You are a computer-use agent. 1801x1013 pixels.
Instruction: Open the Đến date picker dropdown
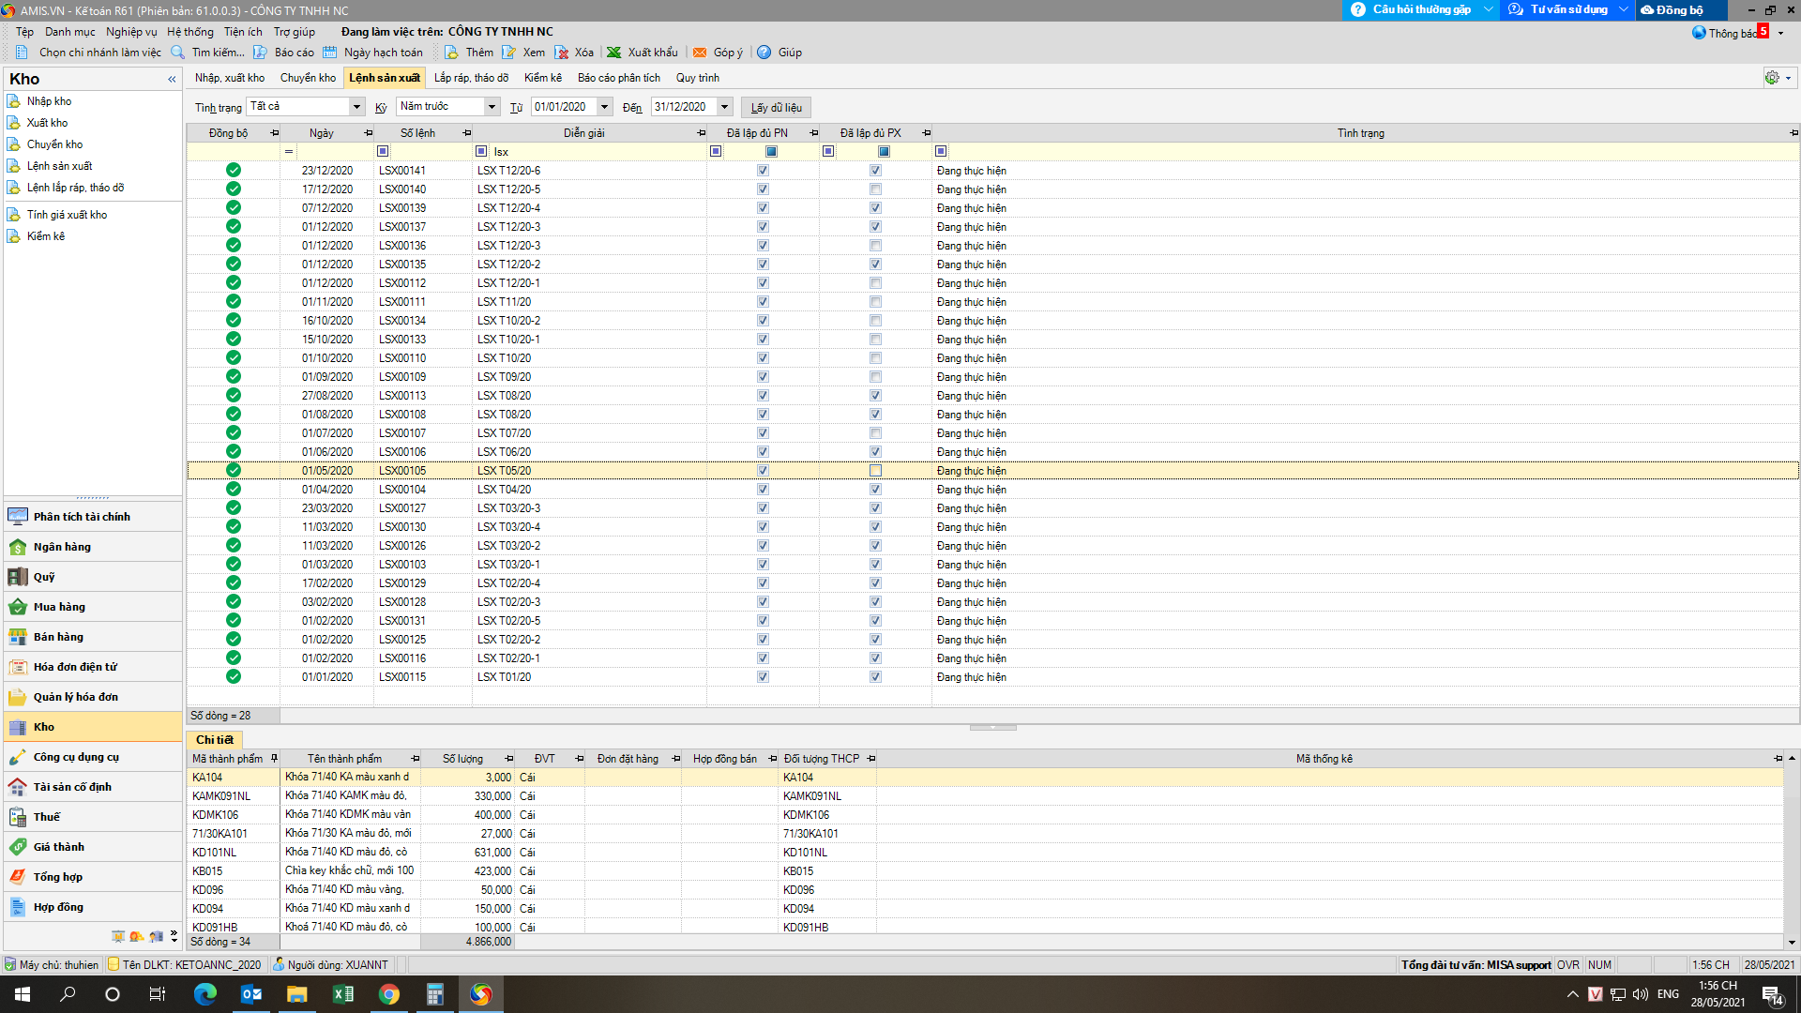[x=724, y=107]
